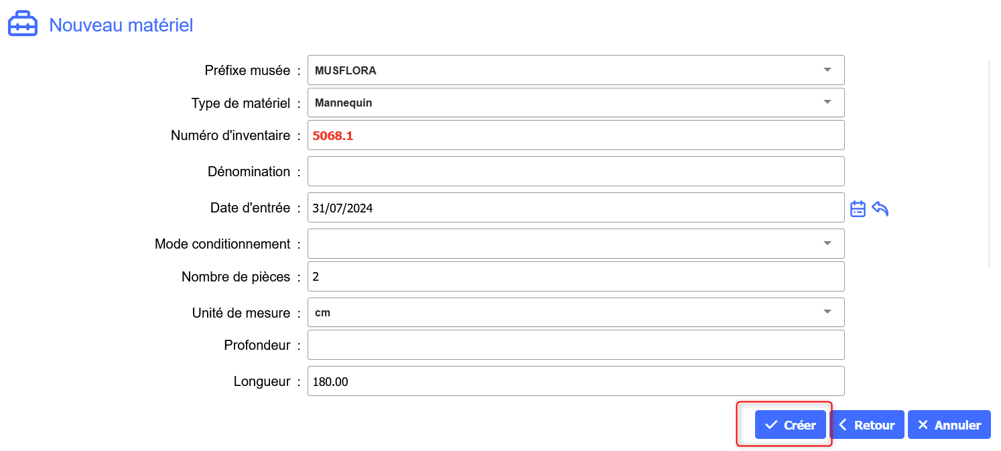Click the Dénomination field label
The width and height of the screenshot is (1001, 451).
pos(249,172)
